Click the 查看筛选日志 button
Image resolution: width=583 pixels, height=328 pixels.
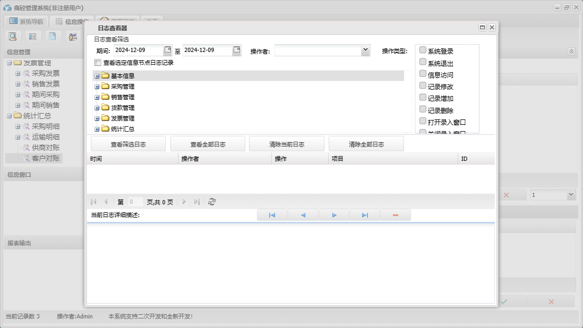pos(128,144)
